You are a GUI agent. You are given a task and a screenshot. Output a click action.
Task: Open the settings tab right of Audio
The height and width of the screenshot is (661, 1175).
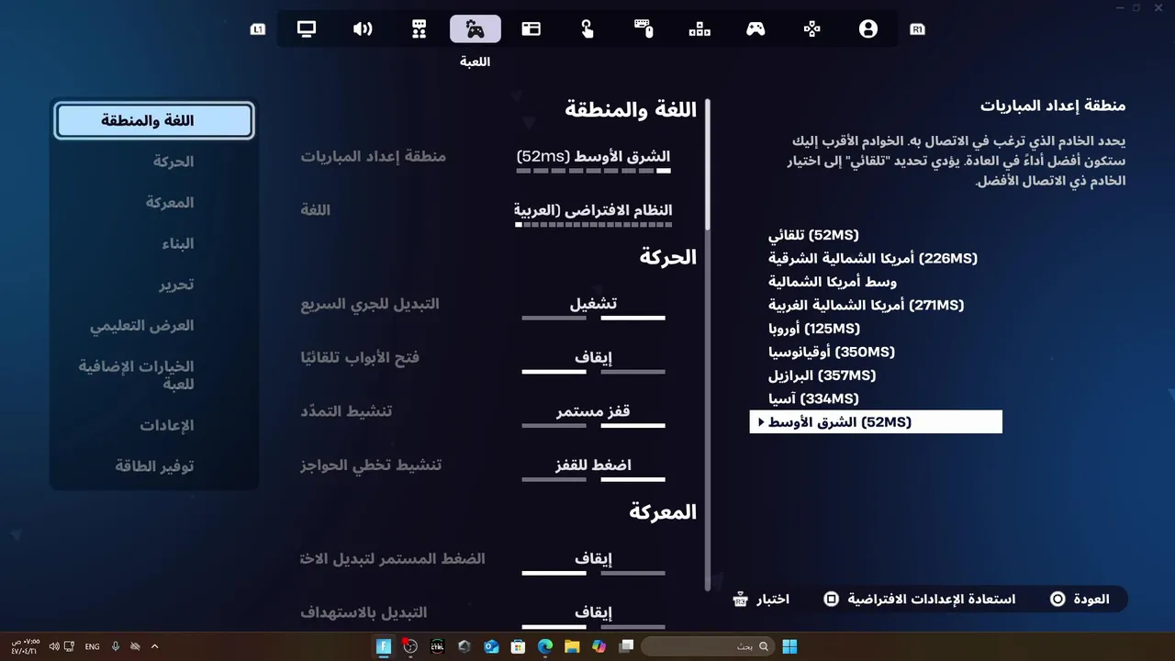[420, 28]
